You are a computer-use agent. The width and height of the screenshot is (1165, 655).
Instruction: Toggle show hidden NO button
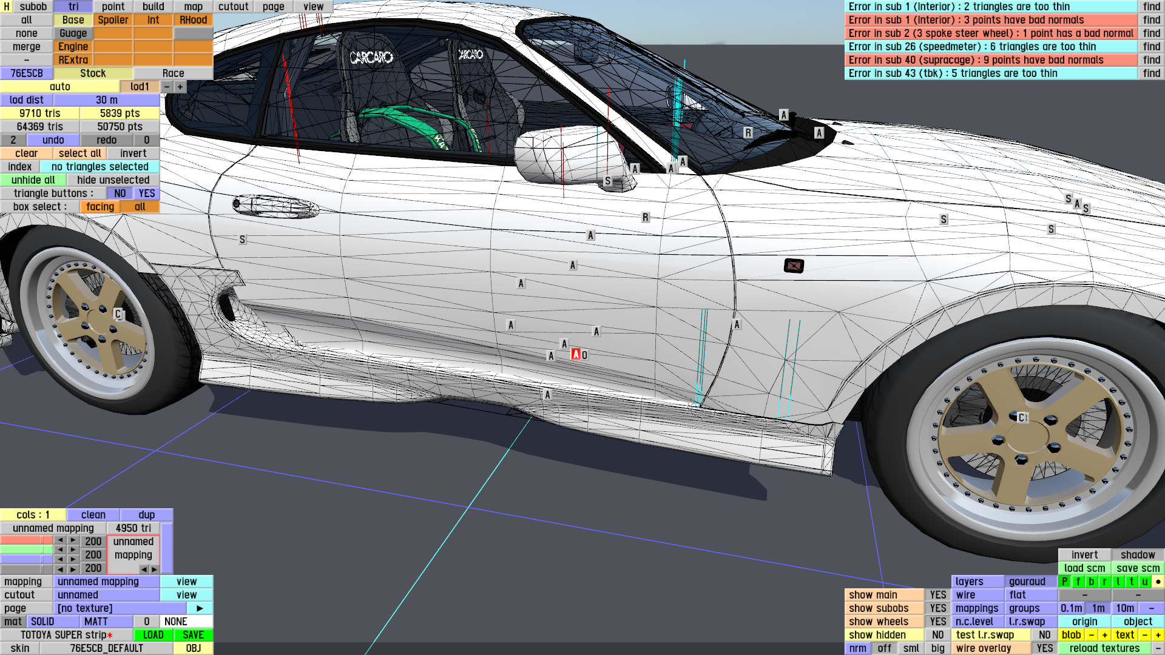click(937, 635)
